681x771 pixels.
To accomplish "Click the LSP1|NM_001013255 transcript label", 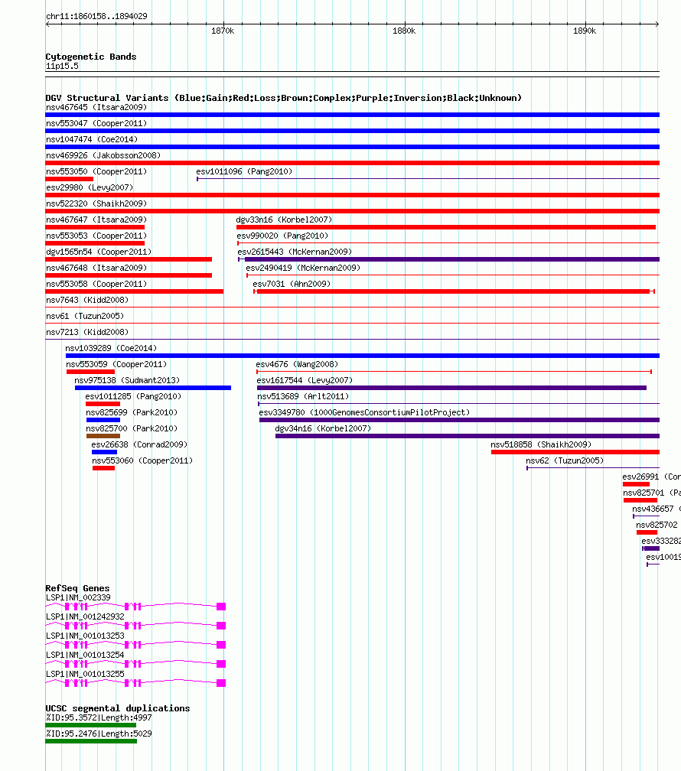I will [x=85, y=674].
